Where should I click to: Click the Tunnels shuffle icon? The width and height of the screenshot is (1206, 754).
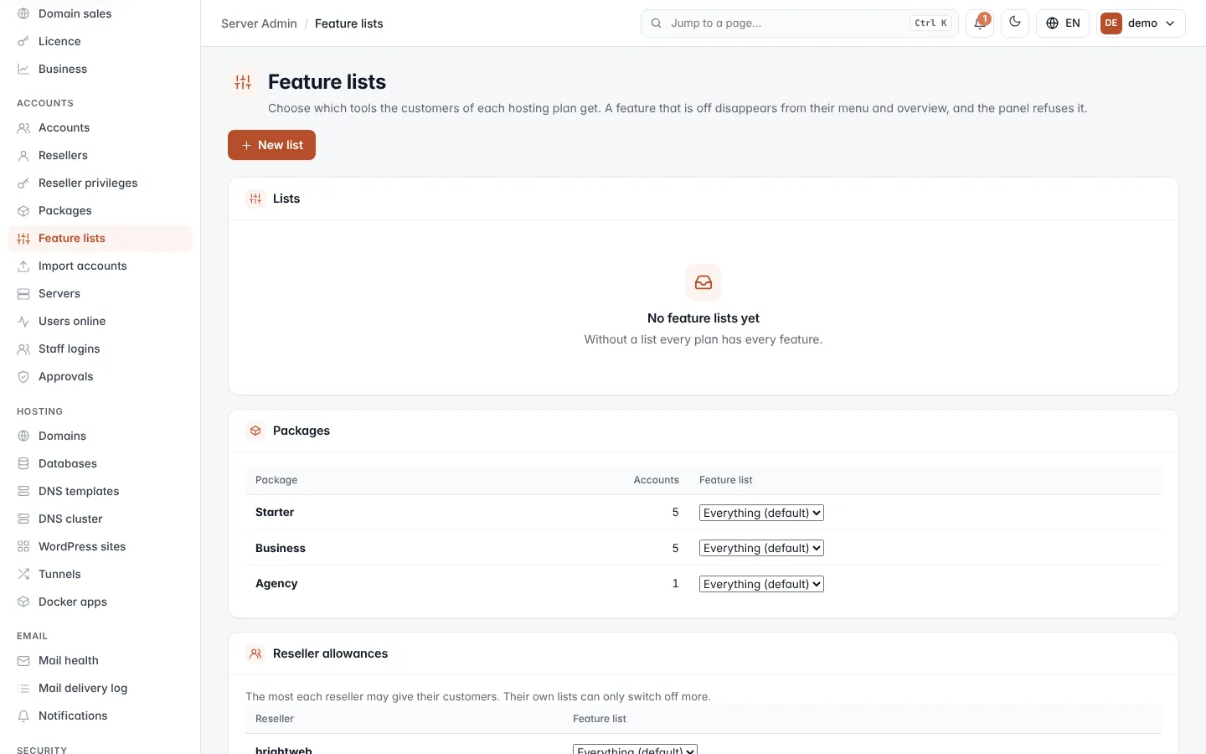(23, 574)
